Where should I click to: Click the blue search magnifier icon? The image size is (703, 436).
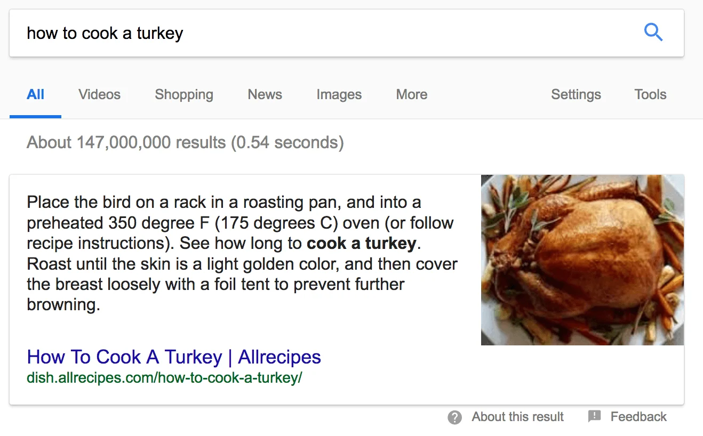(653, 33)
